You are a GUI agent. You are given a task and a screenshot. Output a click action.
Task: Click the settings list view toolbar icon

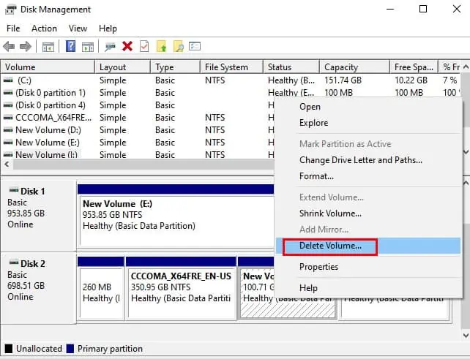(x=195, y=46)
